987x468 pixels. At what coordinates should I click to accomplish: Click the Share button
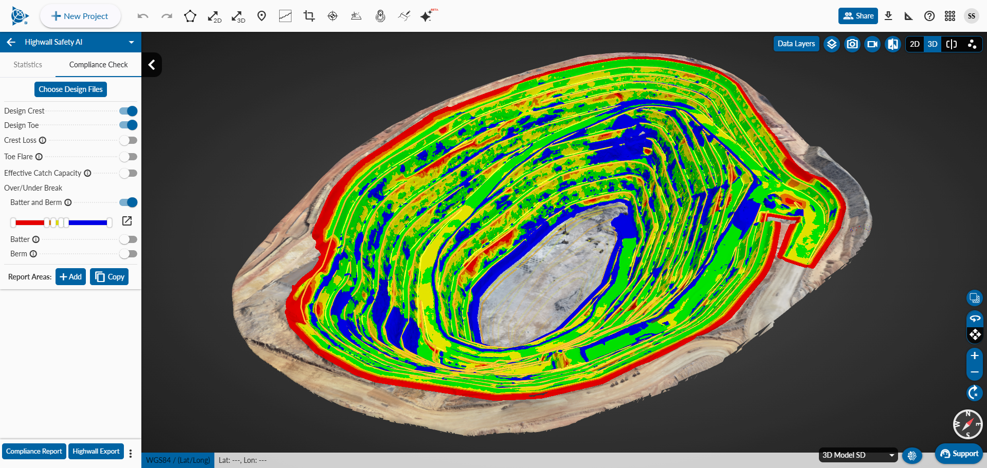coord(858,16)
